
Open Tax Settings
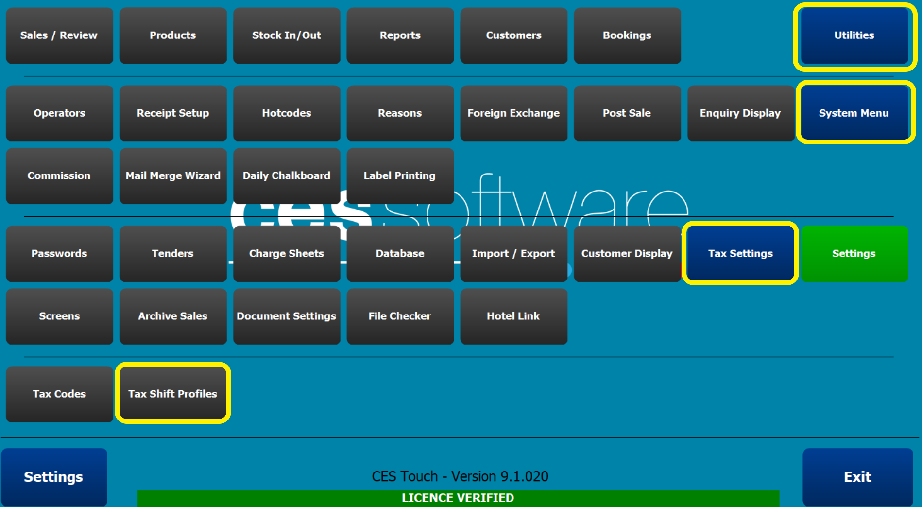click(x=740, y=253)
